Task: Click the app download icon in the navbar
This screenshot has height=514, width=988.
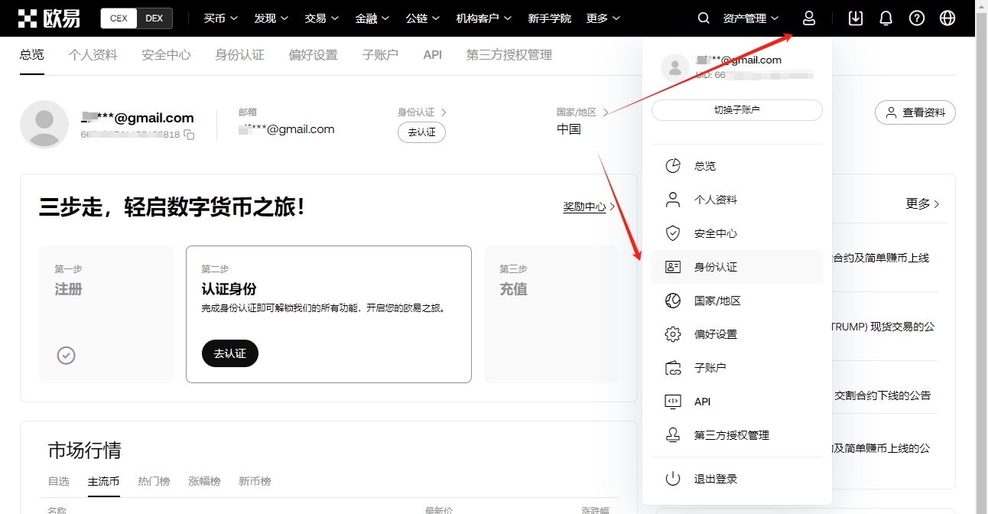Action: (x=855, y=18)
